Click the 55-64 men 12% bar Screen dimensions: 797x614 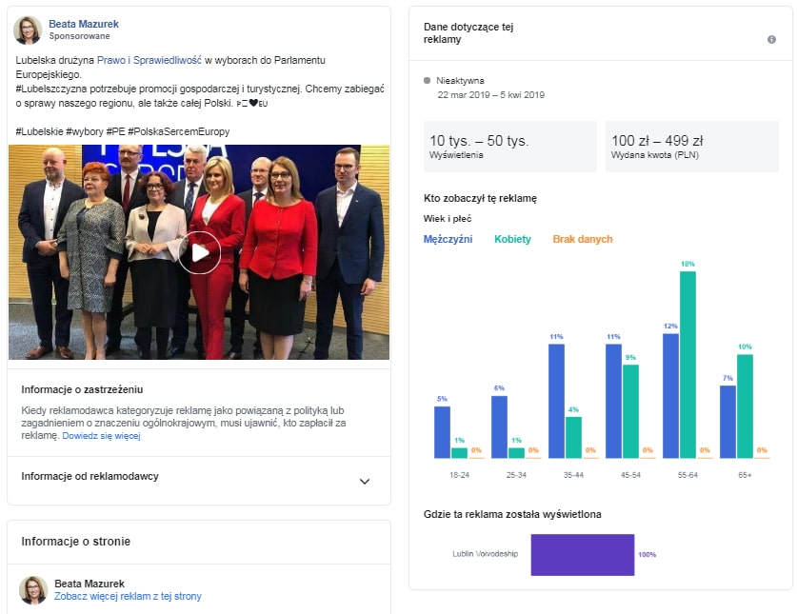coord(670,396)
